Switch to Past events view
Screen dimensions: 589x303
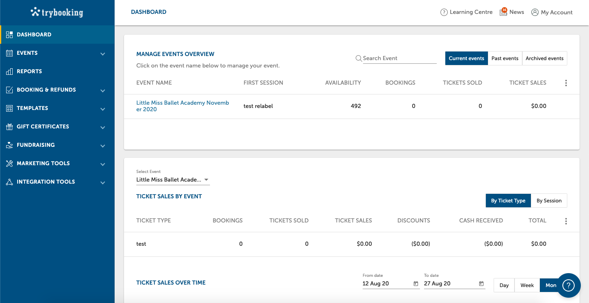pos(505,58)
